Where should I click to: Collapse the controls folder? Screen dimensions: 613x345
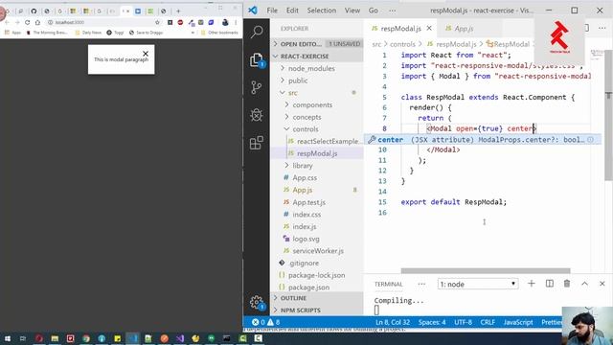tap(305, 129)
